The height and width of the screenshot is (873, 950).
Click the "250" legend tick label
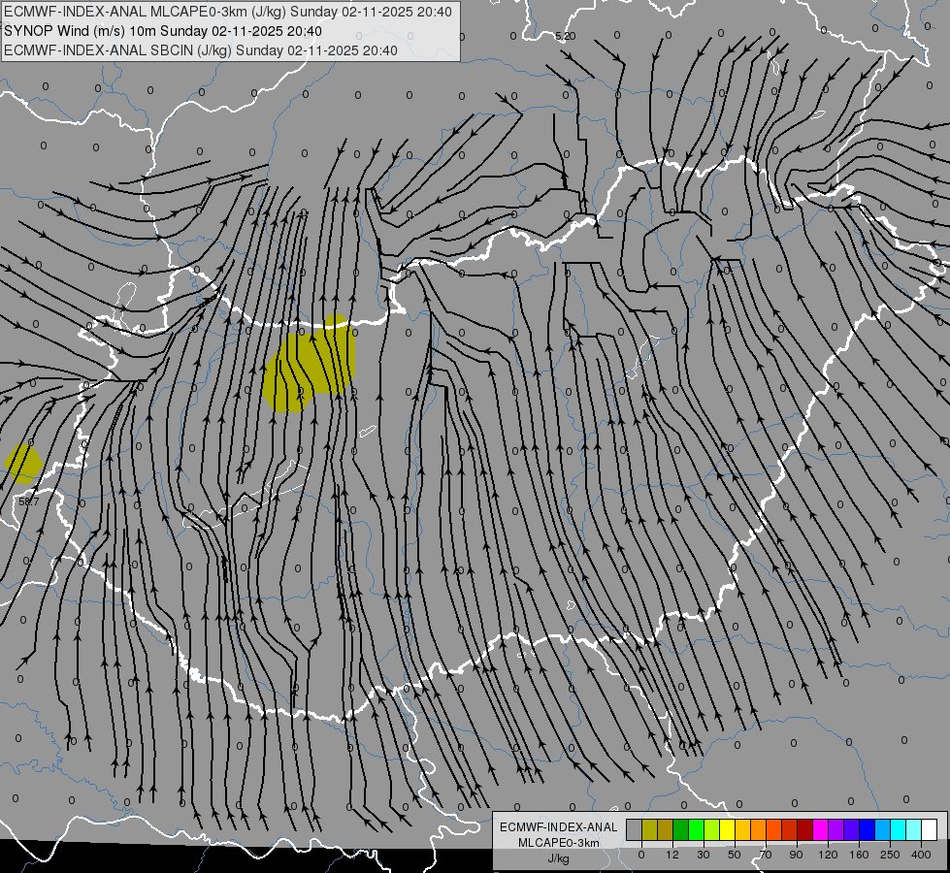(x=890, y=855)
